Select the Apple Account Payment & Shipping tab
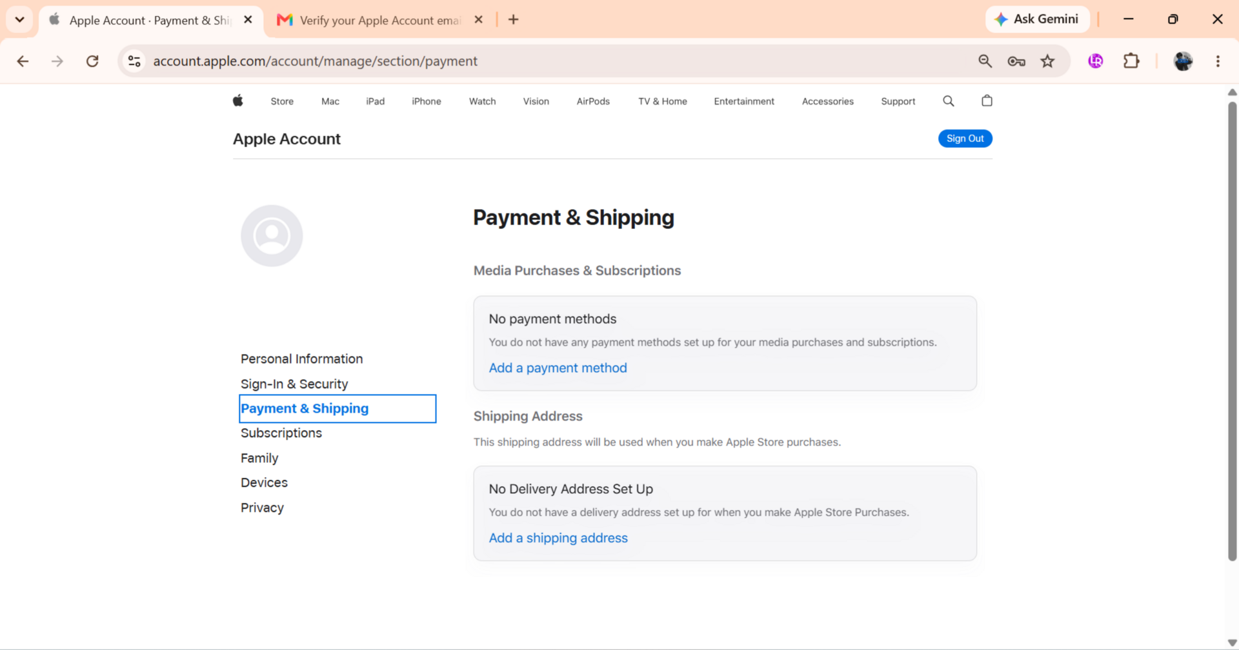Image resolution: width=1239 pixels, height=650 pixels. pyautogui.click(x=150, y=20)
